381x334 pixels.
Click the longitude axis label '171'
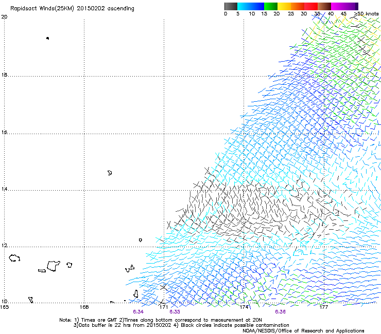pos(164,307)
